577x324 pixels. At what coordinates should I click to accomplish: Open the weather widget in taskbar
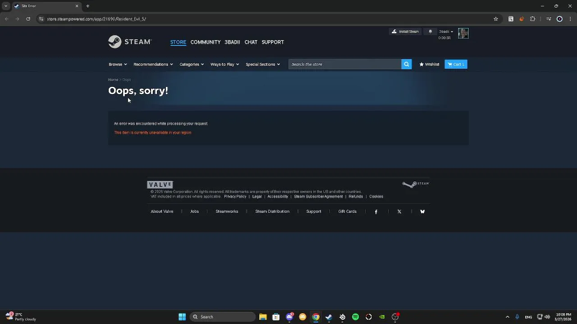(21, 317)
